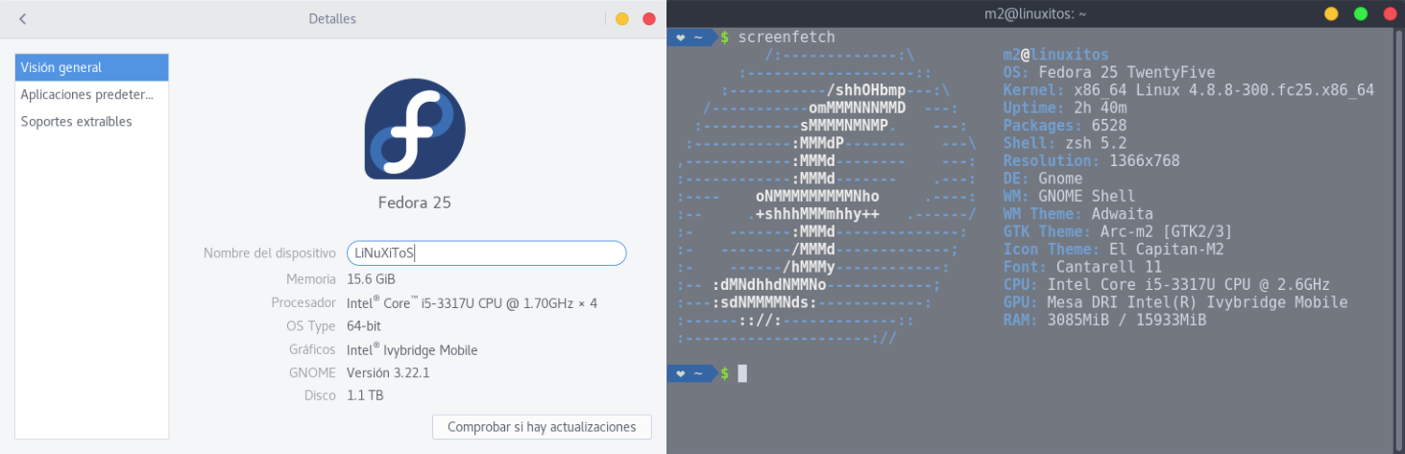Click the GTK Theme Arc-m2 line
This screenshot has width=1405, height=454.
1118,231
